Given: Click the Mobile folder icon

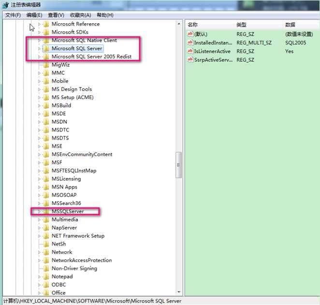Looking at the screenshot, I should [x=46, y=81].
